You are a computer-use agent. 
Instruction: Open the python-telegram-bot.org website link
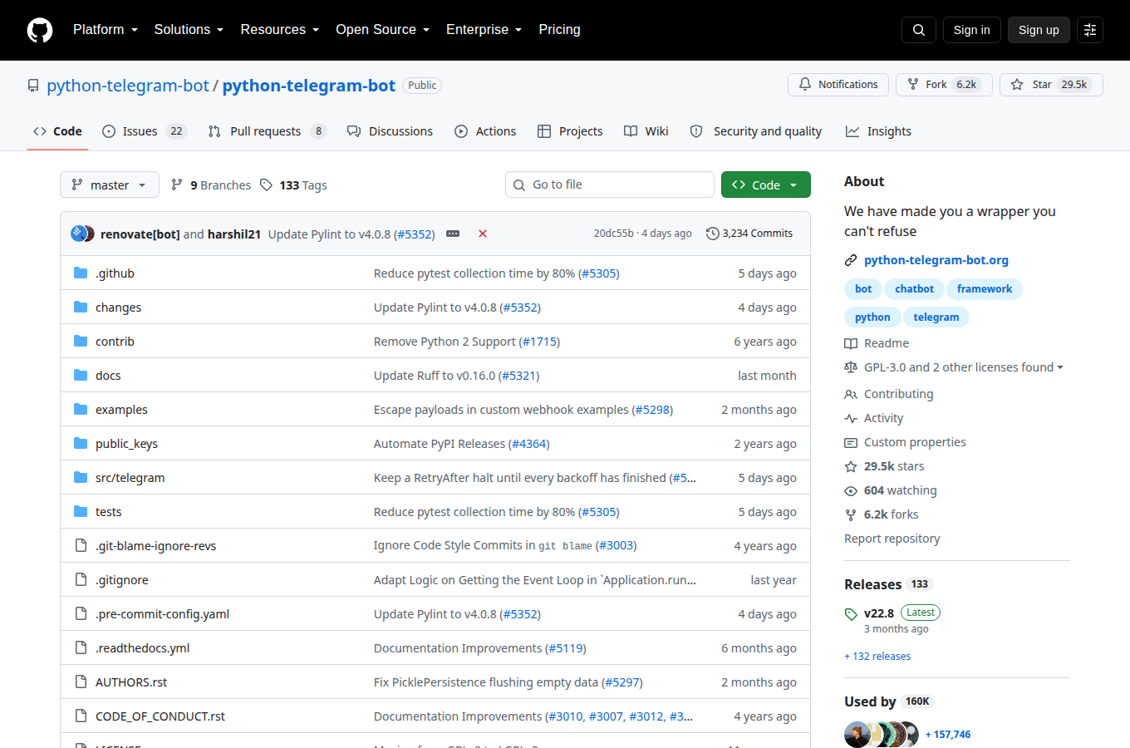pyautogui.click(x=936, y=260)
